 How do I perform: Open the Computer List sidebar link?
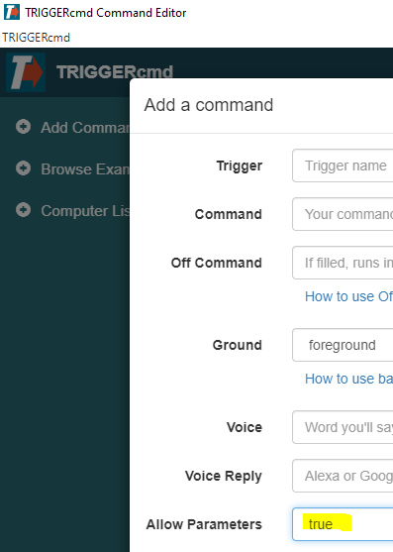click(85, 211)
